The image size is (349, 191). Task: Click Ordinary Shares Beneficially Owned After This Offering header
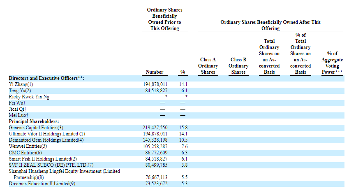click(270, 25)
